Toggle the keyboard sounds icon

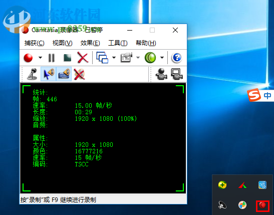(x=64, y=74)
